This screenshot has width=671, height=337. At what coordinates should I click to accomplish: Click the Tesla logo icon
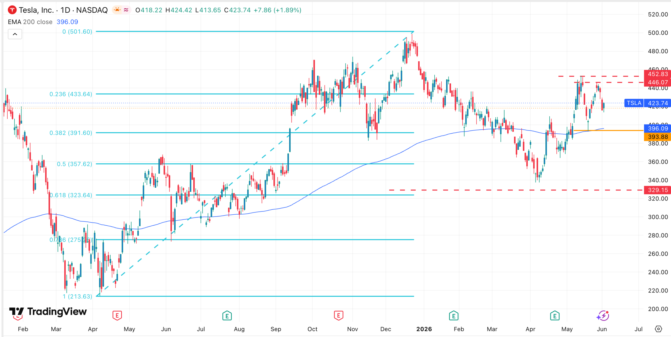pos(12,10)
